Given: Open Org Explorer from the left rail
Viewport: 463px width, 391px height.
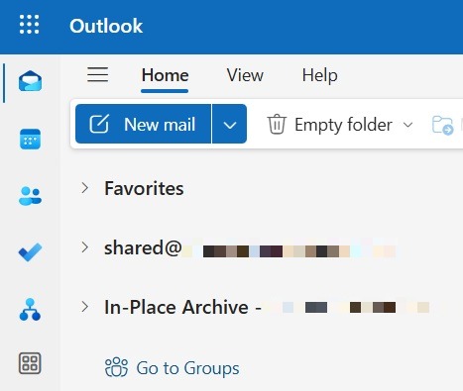Looking at the screenshot, I should click(x=30, y=310).
